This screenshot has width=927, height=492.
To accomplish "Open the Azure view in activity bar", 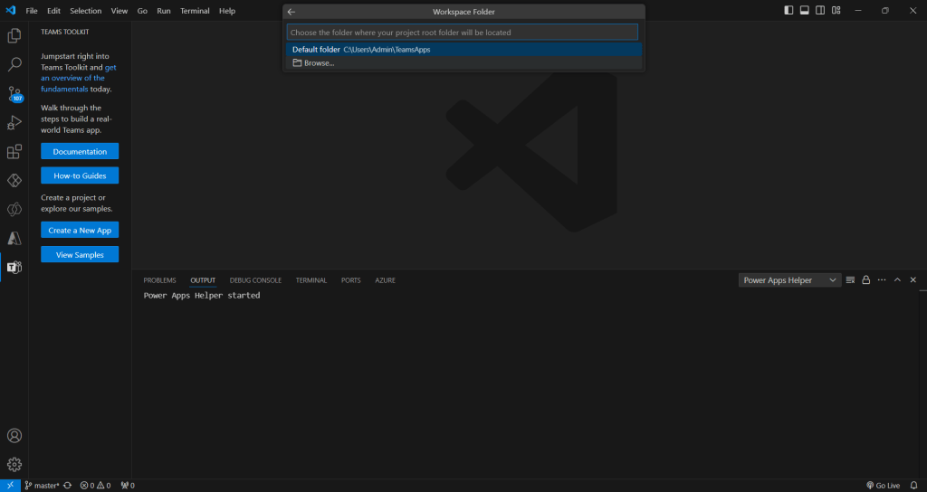I will click(14, 238).
